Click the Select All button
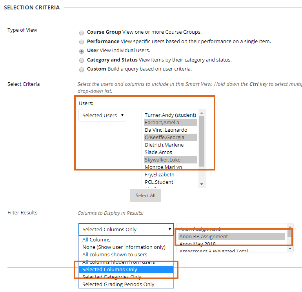 tap(145, 196)
